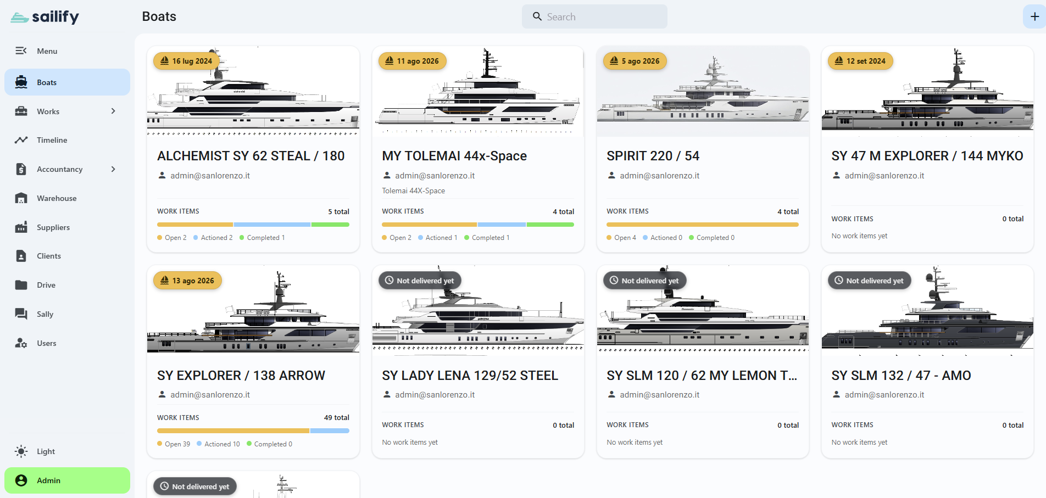Click the ALCHEMIST SY 62 yacht image
This screenshot has height=498, width=1046.
coord(253,92)
